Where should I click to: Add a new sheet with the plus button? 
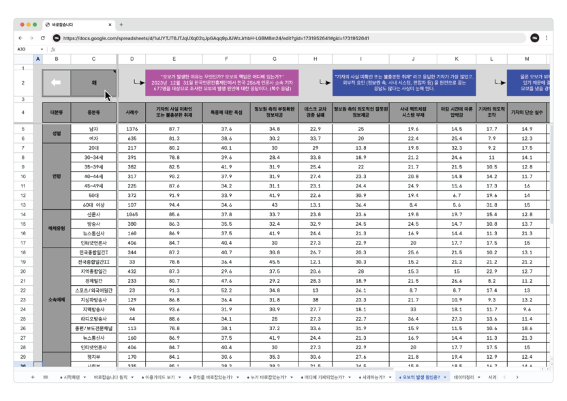point(32,376)
